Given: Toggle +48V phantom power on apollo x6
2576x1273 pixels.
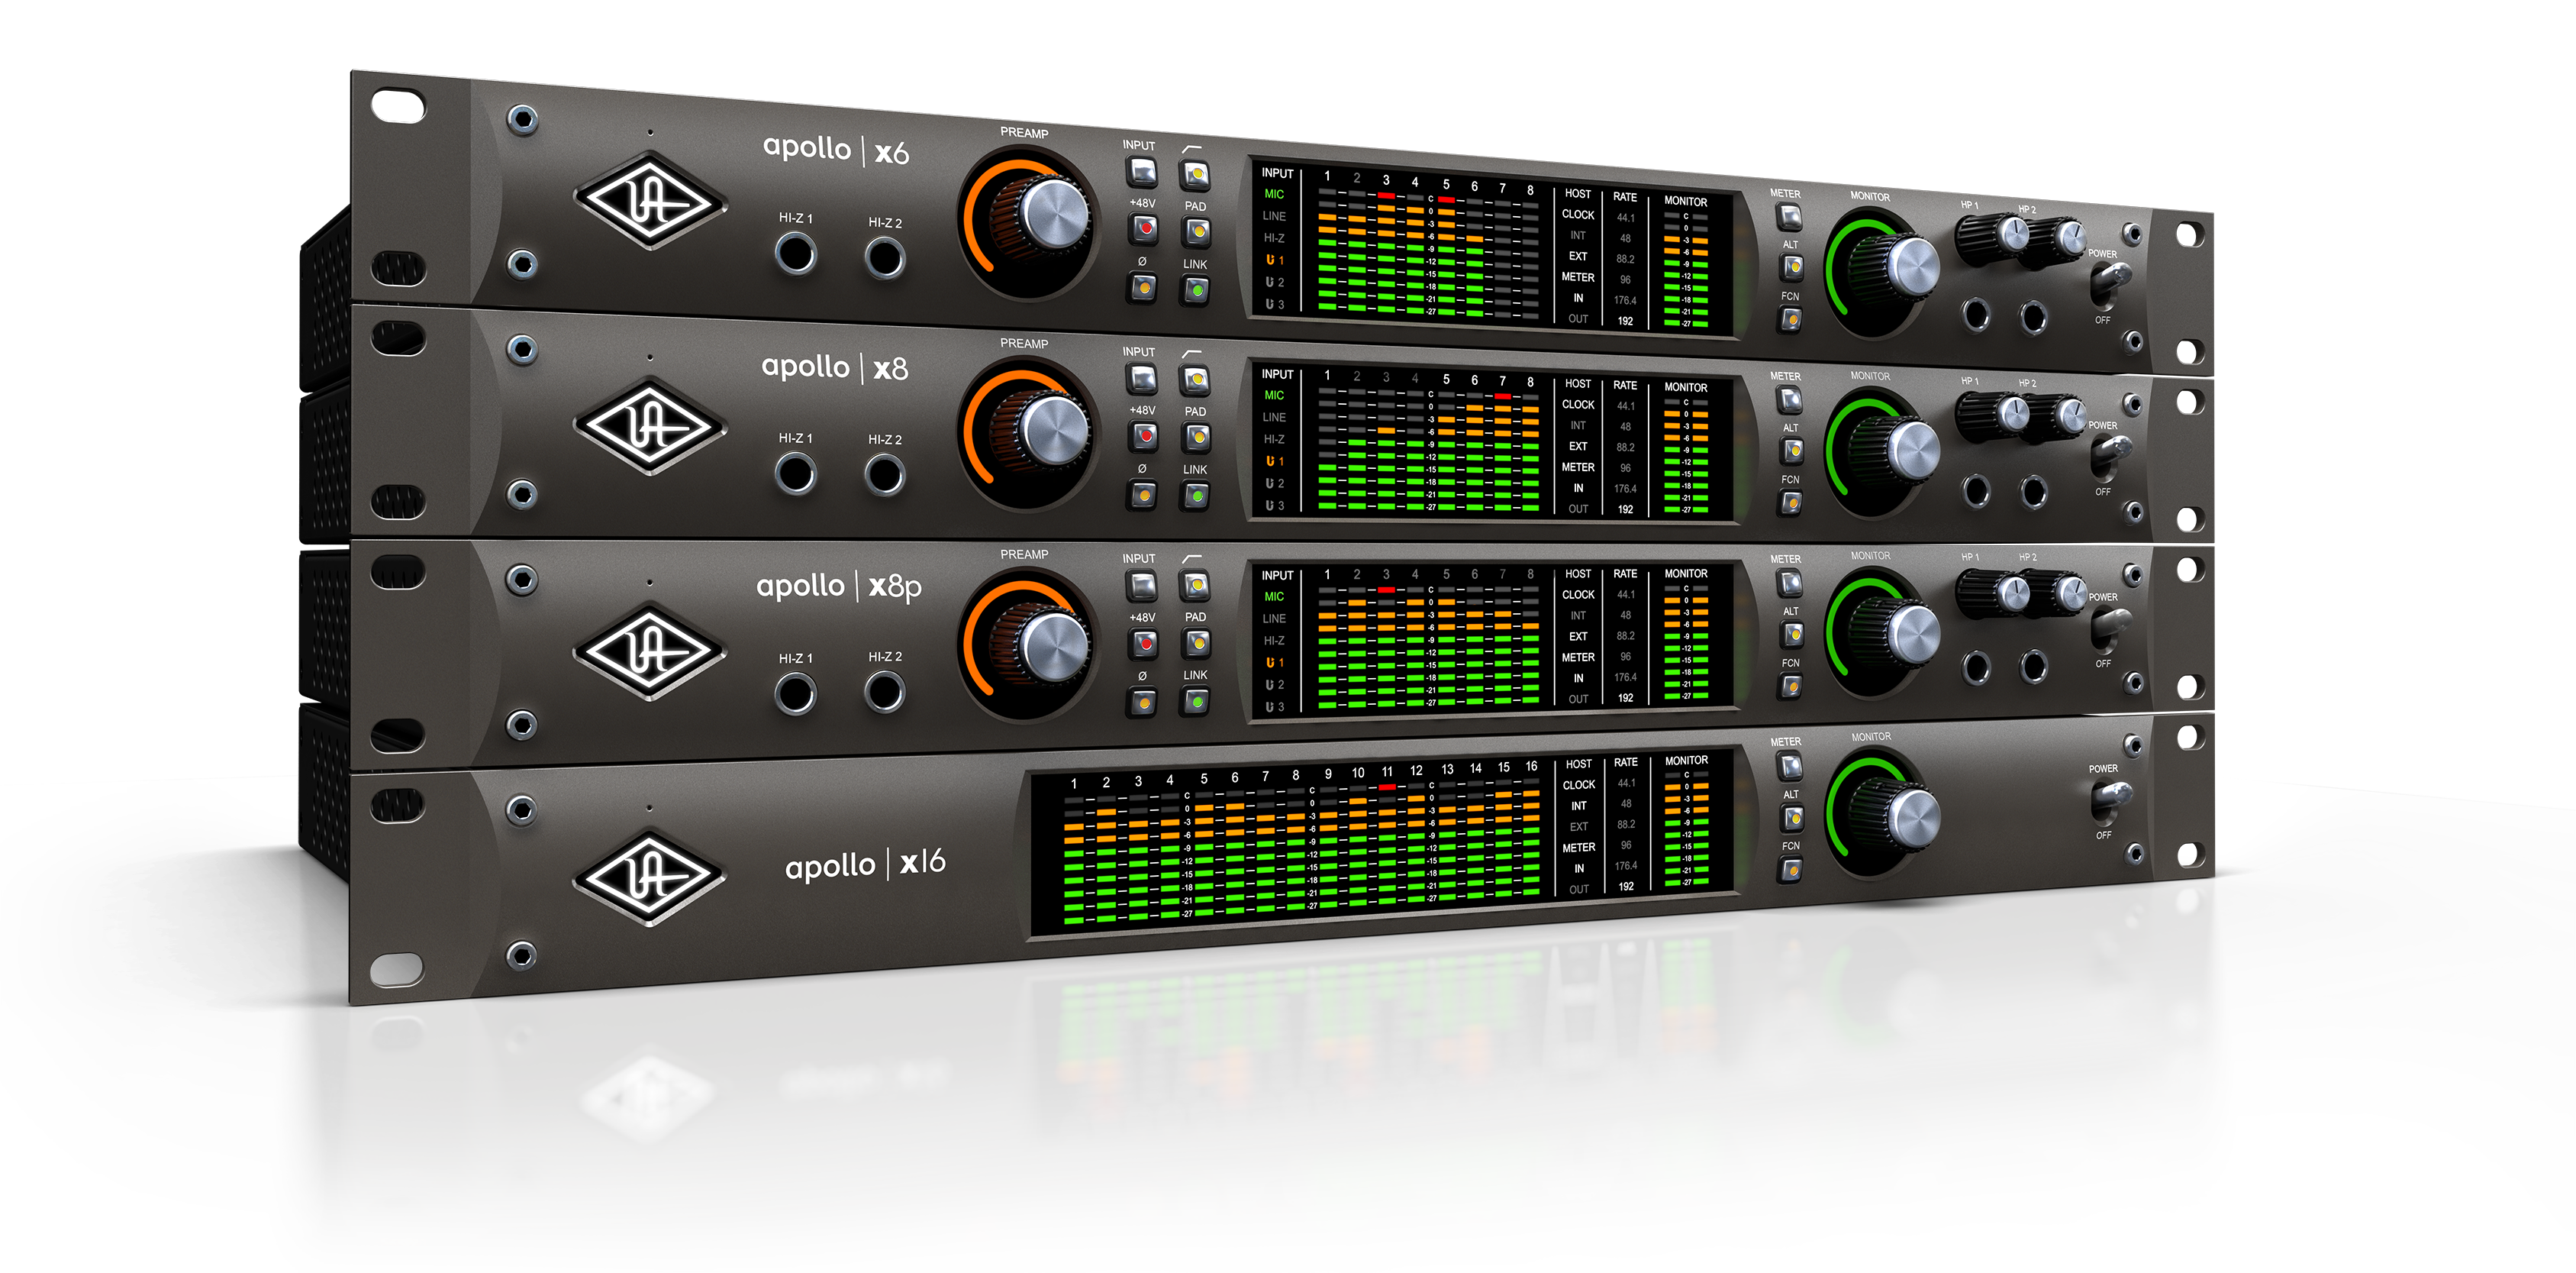Looking at the screenshot, I should [1143, 229].
